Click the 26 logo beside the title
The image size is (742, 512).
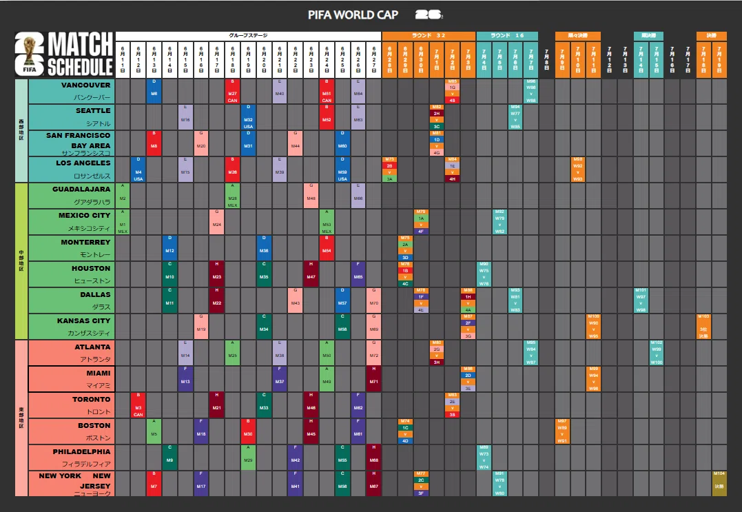point(429,14)
